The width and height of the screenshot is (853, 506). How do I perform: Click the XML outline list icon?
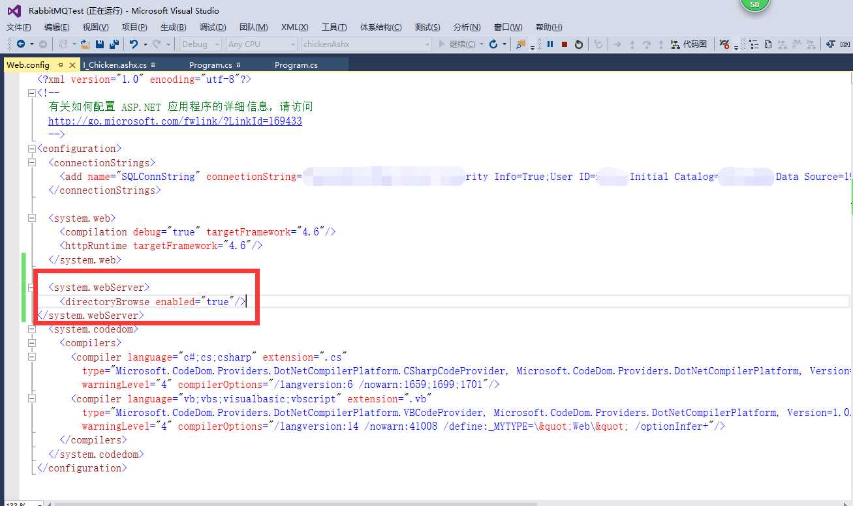(754, 44)
